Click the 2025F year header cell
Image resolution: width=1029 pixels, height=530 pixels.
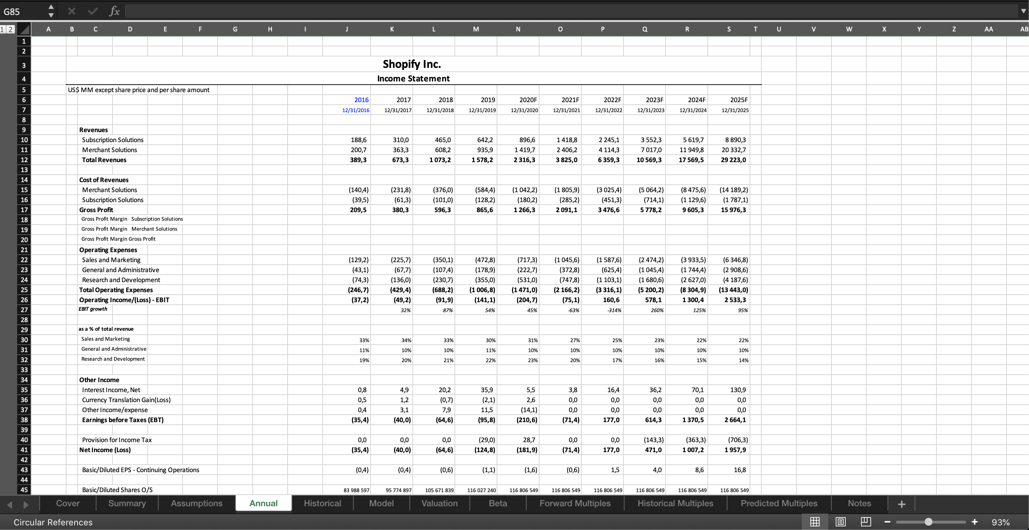click(739, 100)
